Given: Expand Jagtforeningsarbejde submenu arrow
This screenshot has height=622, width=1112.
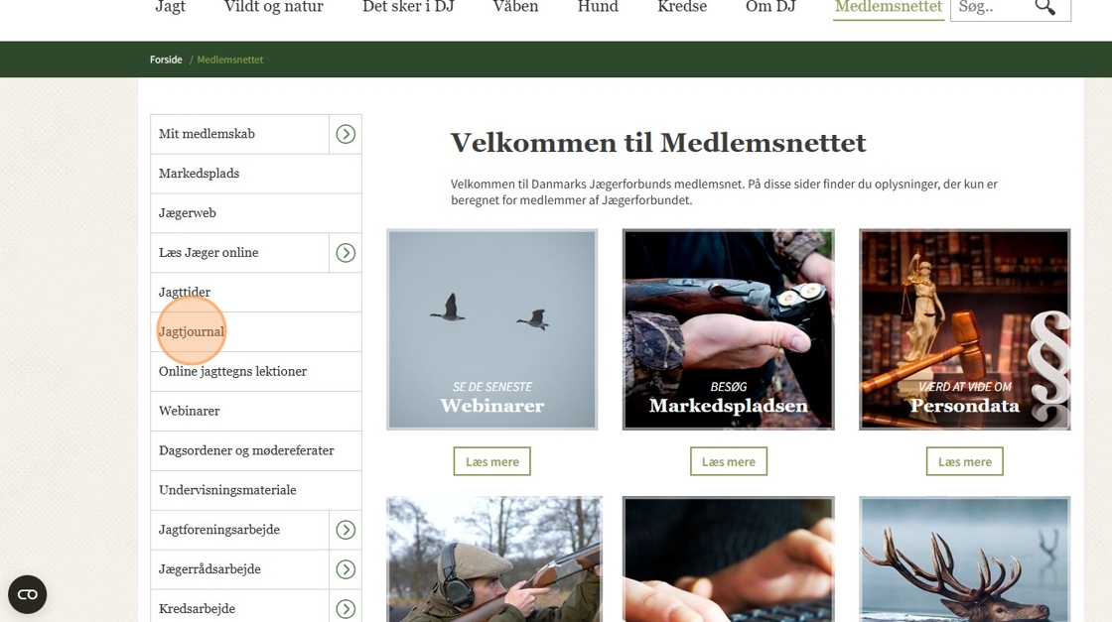Looking at the screenshot, I should tap(346, 530).
